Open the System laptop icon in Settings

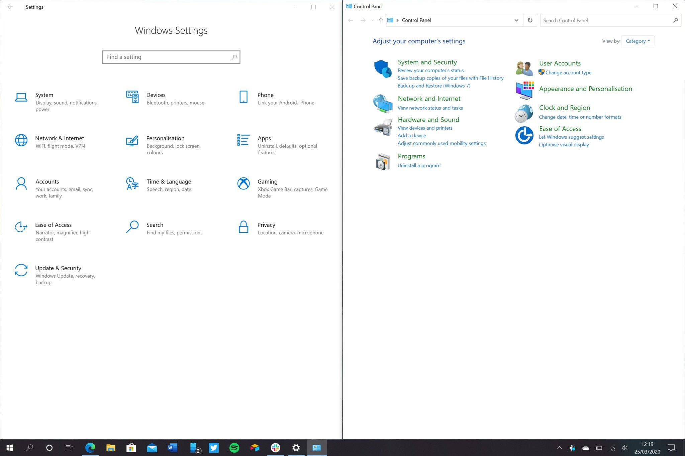[x=21, y=97]
